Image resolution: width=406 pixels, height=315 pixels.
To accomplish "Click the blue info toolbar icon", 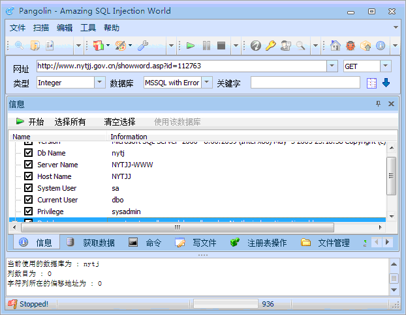I will (381, 46).
